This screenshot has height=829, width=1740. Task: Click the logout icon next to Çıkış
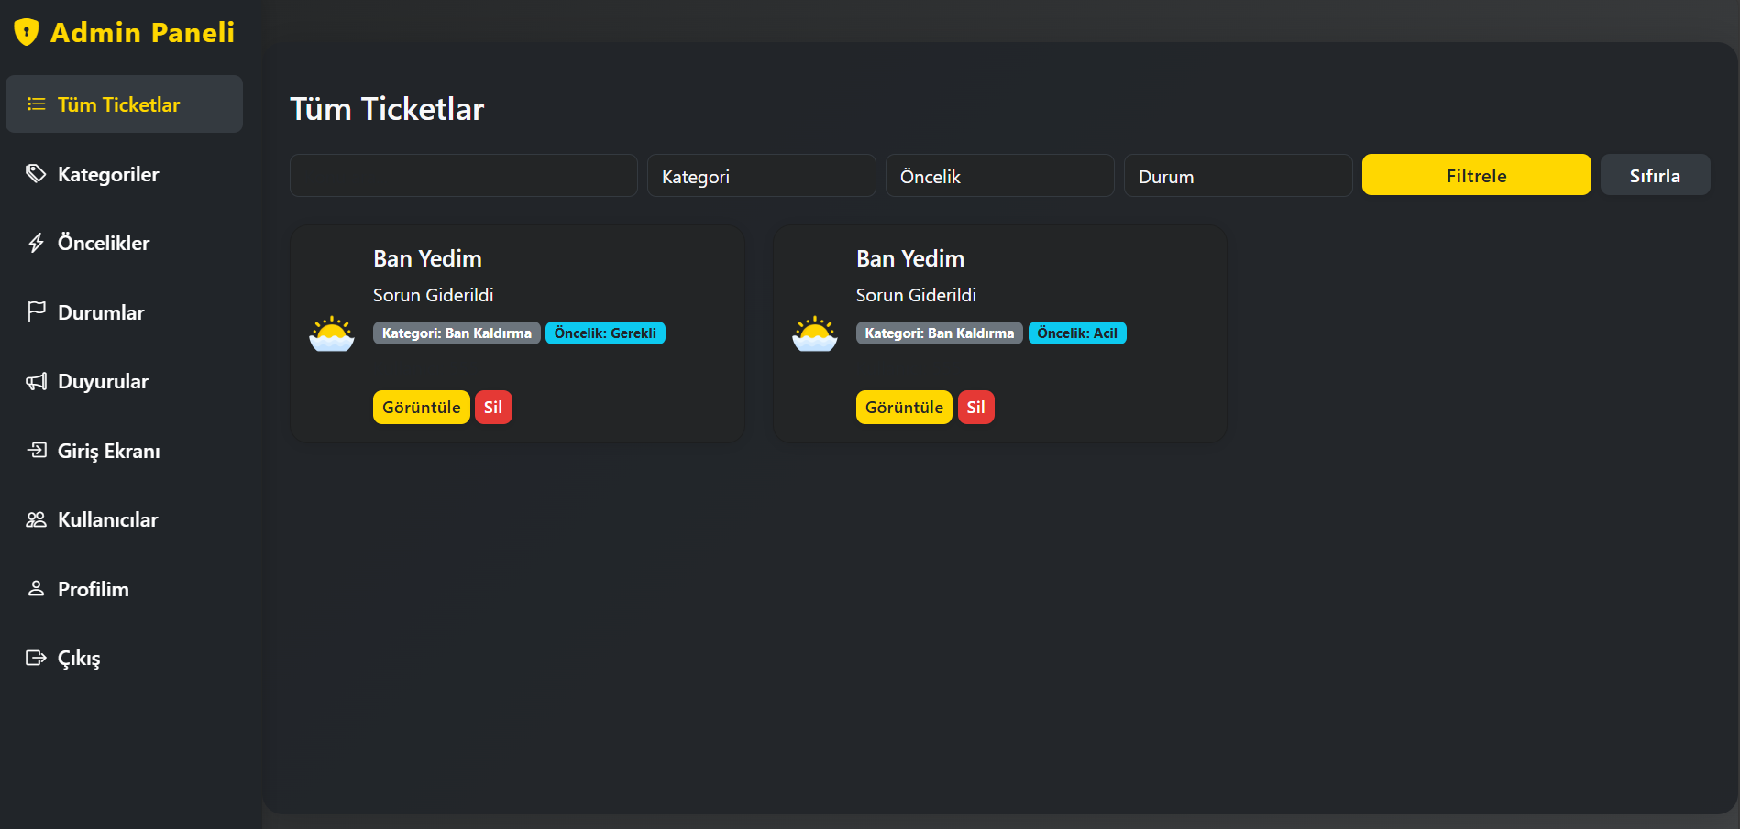(x=36, y=658)
